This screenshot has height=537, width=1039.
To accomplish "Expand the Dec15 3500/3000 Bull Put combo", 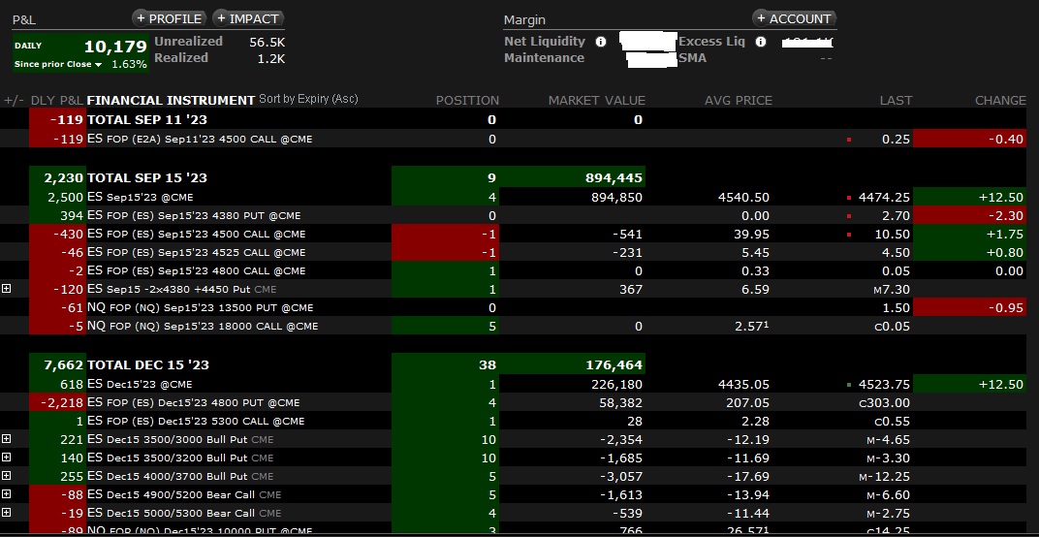I will 7,439.
